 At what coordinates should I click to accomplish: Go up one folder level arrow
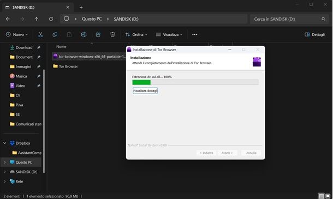pyautogui.click(x=37, y=19)
